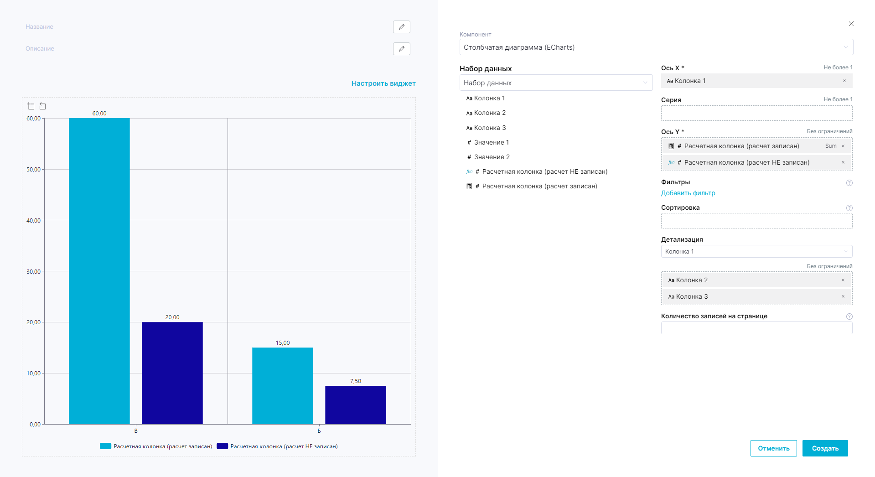Click the pencil icon next to Название
Image resolution: width=875 pixels, height=477 pixels.
point(401,27)
